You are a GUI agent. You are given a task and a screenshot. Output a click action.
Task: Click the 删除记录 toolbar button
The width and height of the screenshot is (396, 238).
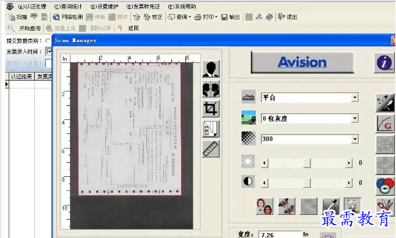click(95, 28)
